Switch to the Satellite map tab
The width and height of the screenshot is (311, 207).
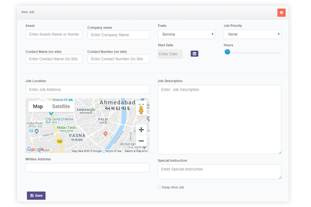pos(61,107)
